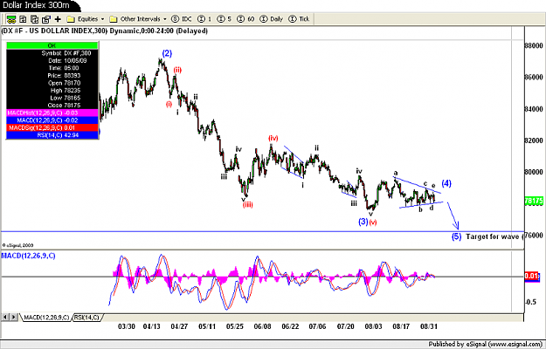Image resolution: width=546 pixels, height=349 pixels.
Task: Click the MACDHist magenta row in data box
Action: 52,113
